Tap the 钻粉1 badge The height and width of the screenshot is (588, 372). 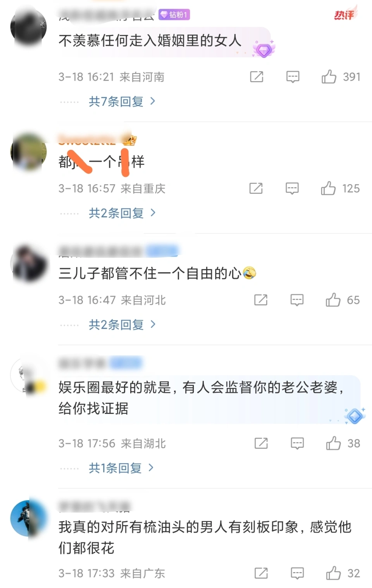click(174, 15)
